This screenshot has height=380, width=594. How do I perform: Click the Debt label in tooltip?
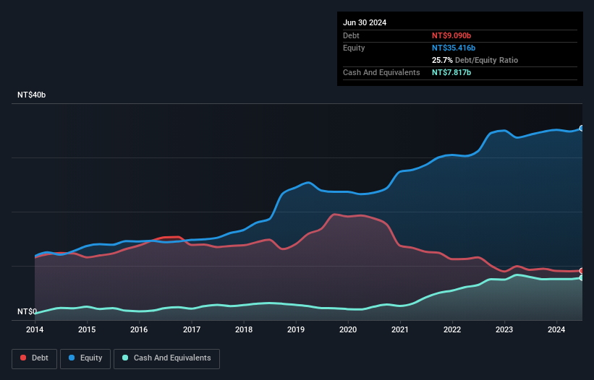(351, 35)
